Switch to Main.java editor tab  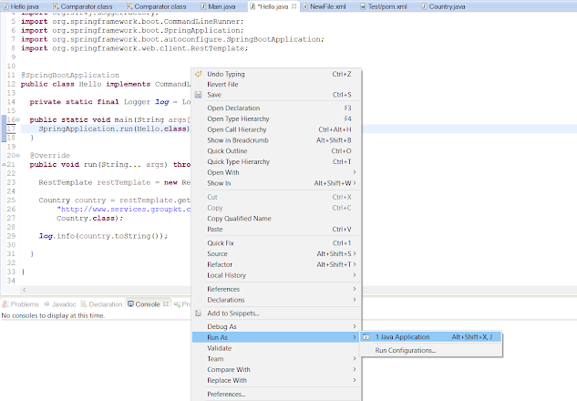click(218, 6)
